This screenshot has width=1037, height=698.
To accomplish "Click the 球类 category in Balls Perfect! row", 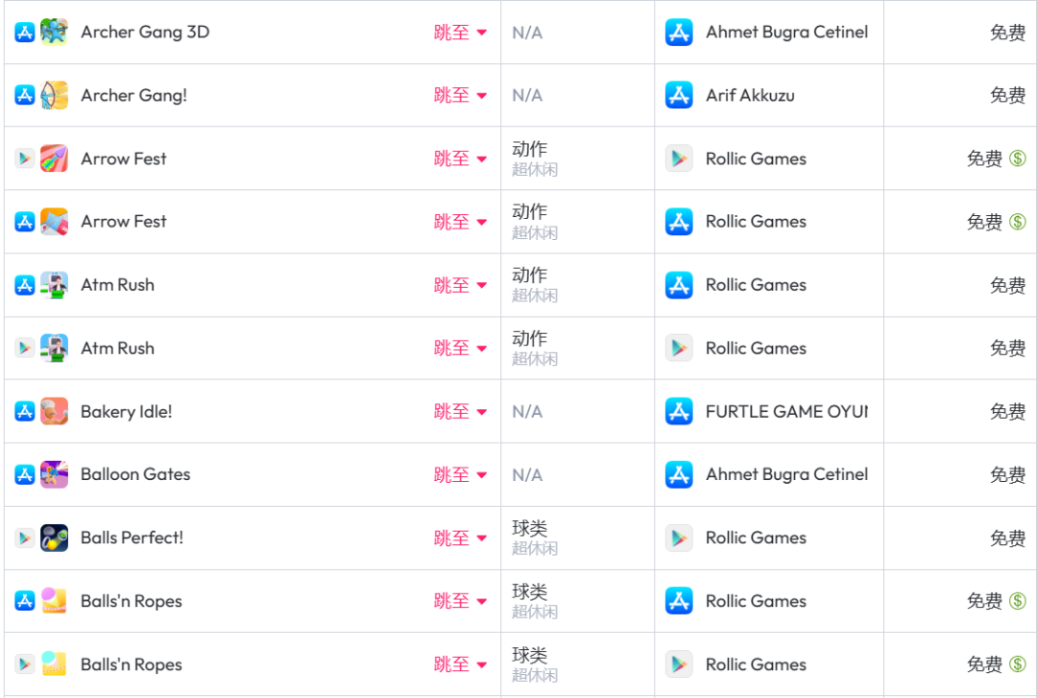I will 530,528.
